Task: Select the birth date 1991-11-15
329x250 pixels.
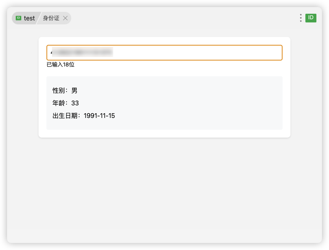Action: [99, 116]
